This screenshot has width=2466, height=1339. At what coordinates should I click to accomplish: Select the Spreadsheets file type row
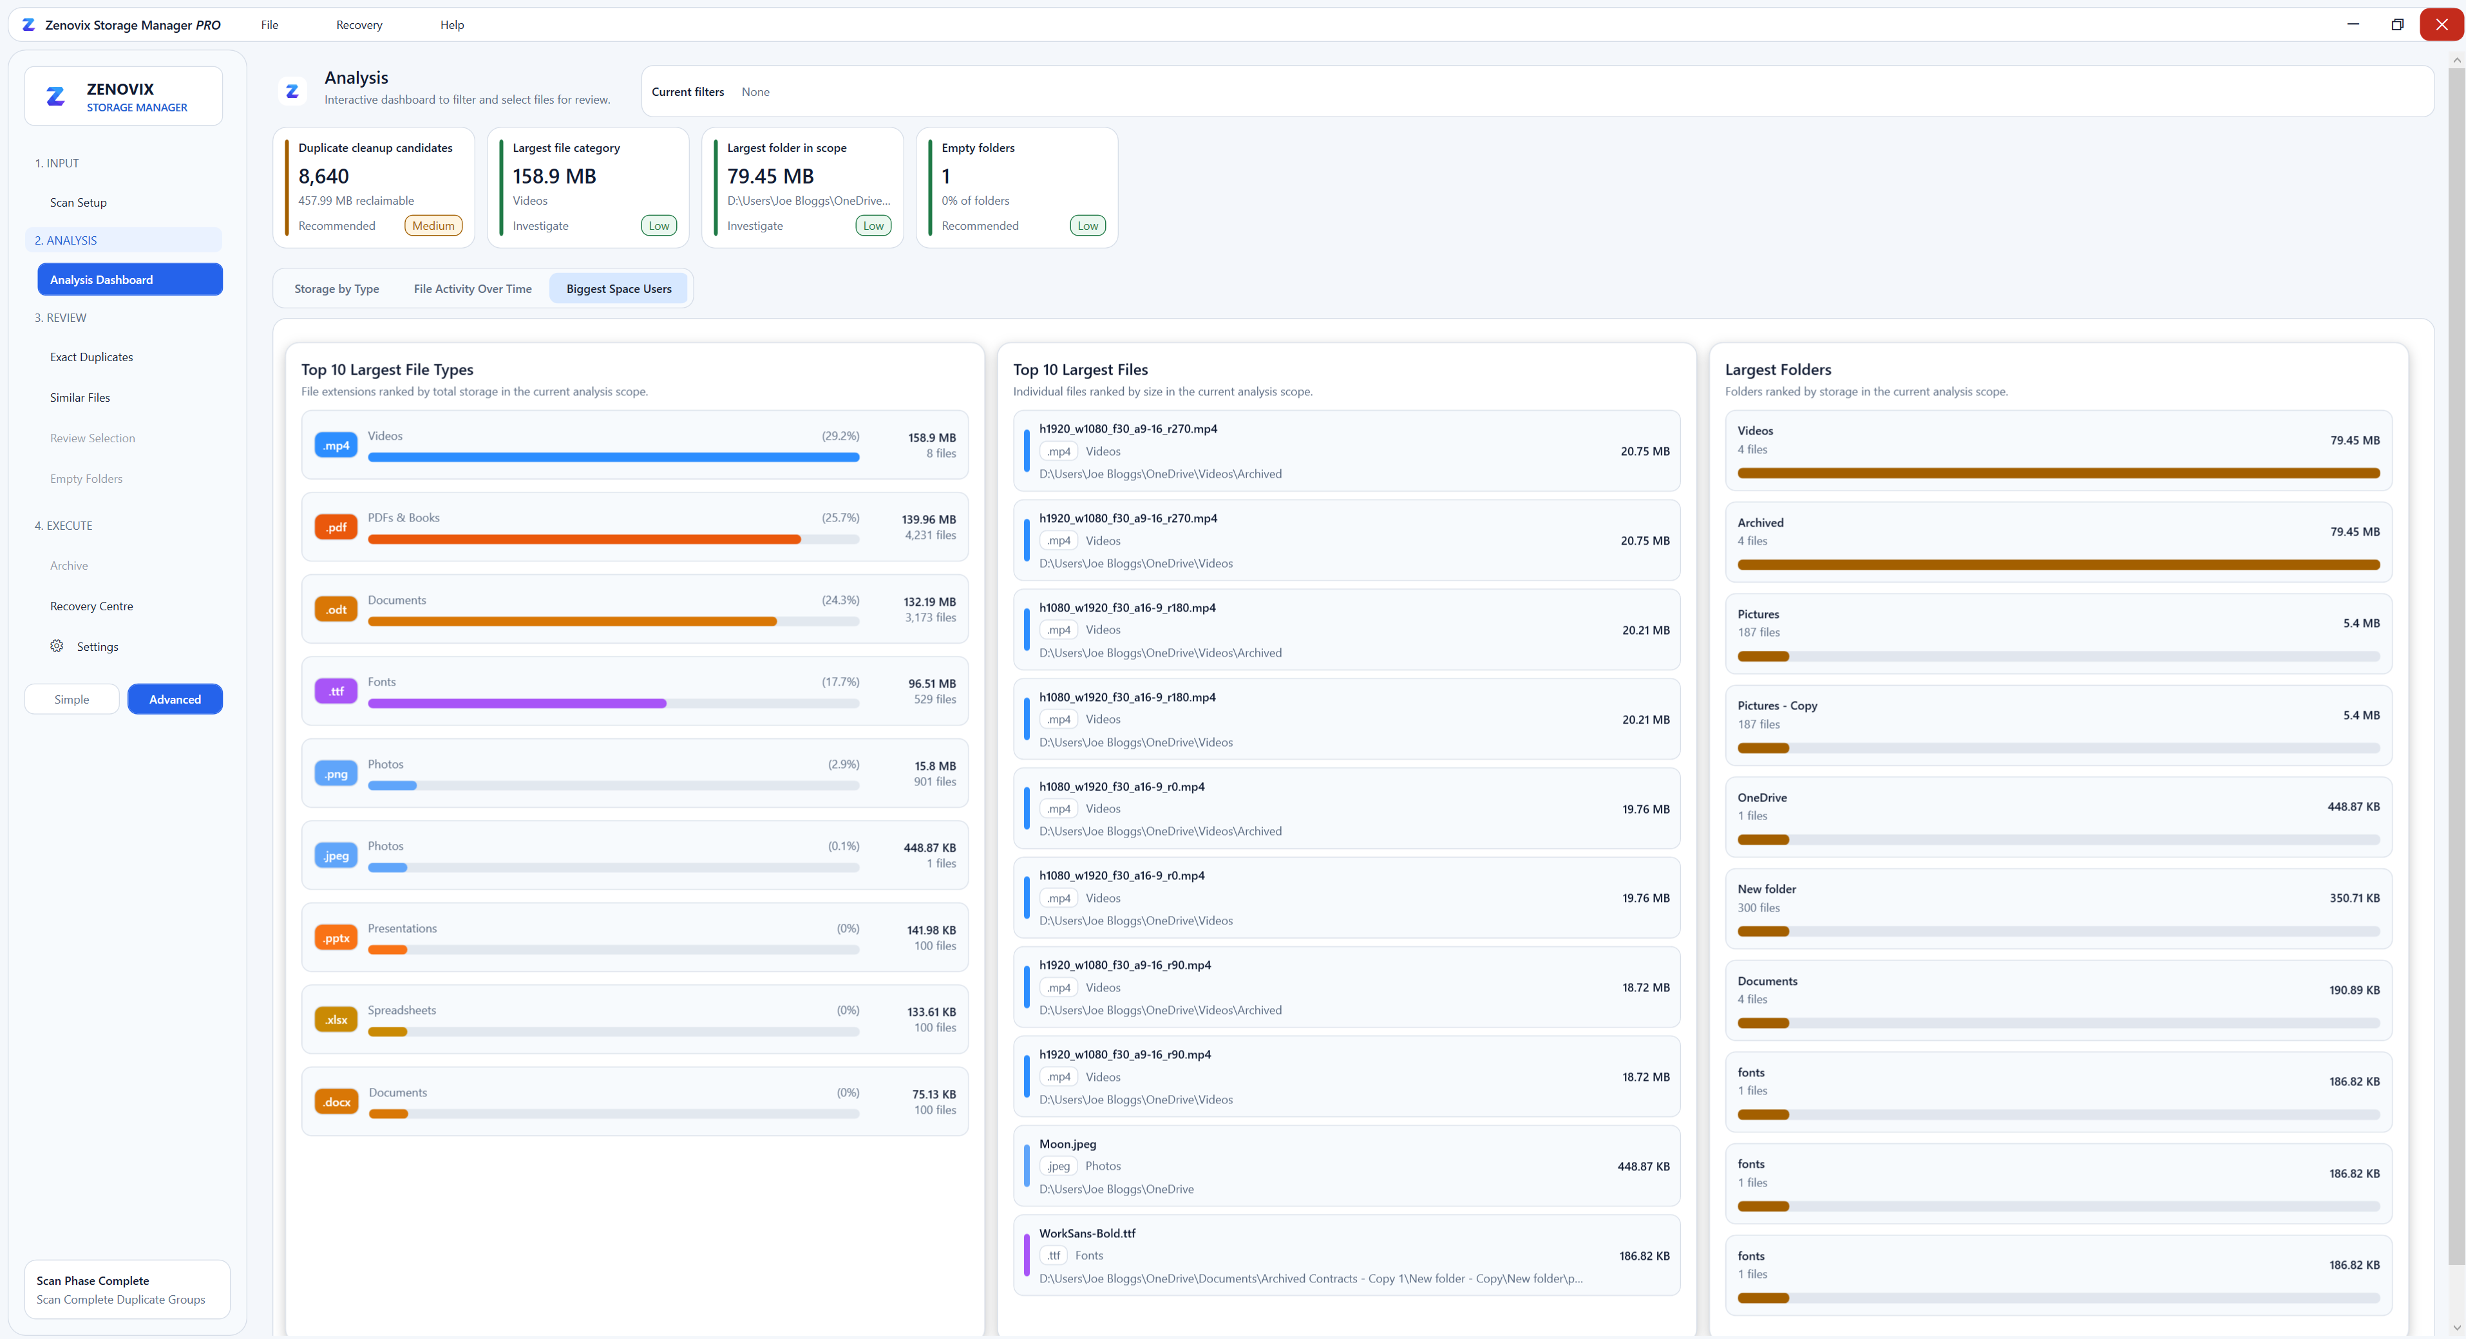click(x=634, y=1019)
